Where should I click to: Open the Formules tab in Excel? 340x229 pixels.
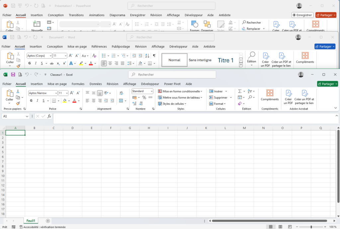(78, 84)
